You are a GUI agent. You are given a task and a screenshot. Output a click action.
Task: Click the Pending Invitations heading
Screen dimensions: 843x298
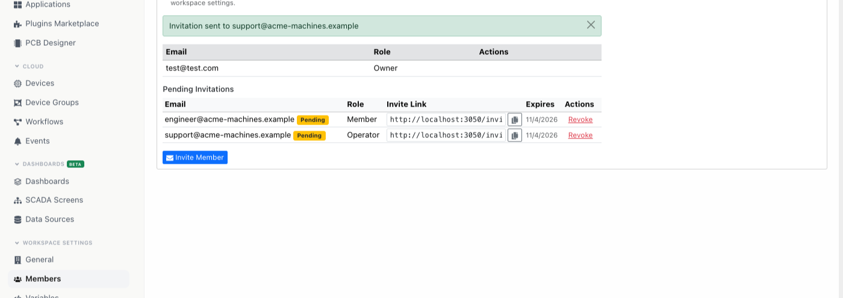(x=198, y=89)
